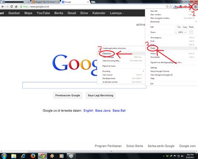The height and width of the screenshot is (159, 198).
Task: Open the Chrome hamburger menu icon
Action: pos(195,7)
